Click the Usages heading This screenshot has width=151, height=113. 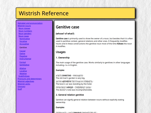[x=61, y=52]
